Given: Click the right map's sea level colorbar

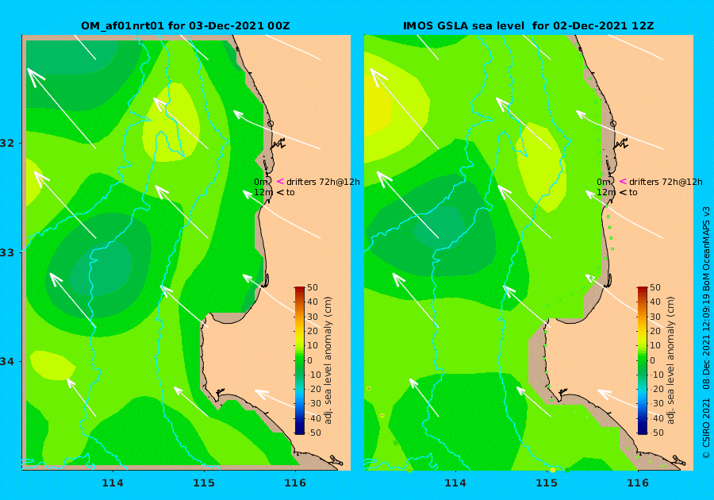Looking at the screenshot, I should pos(643,360).
